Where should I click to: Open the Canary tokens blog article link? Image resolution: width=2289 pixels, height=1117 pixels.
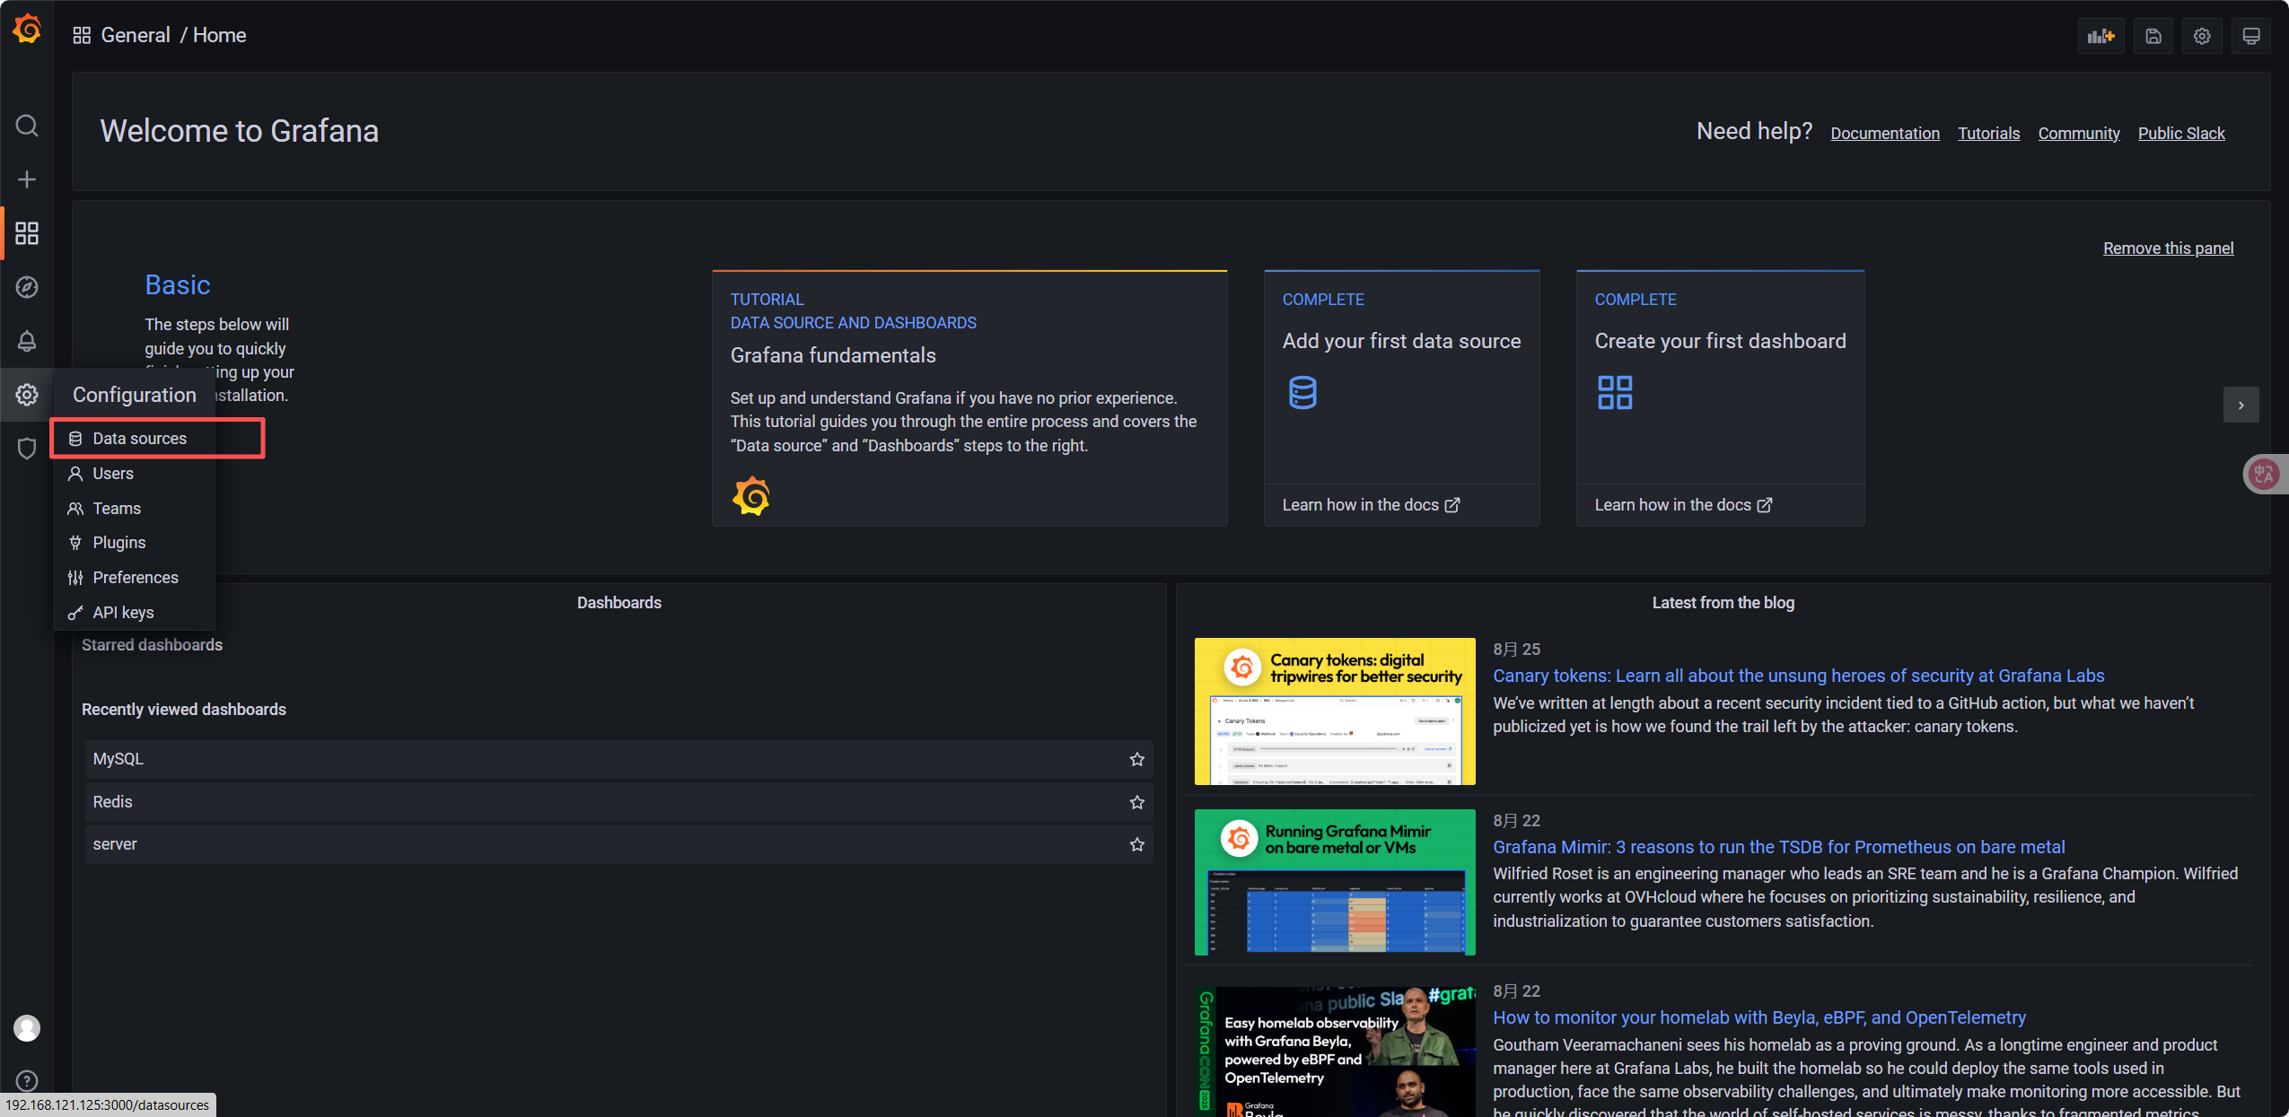tap(1798, 676)
